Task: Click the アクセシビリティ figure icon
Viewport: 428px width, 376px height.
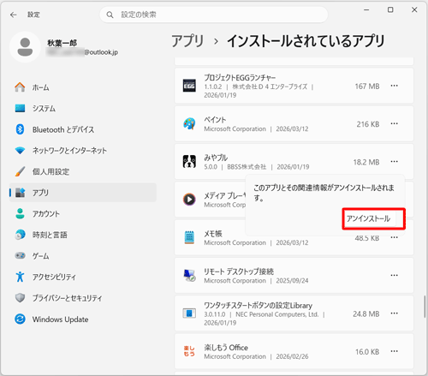Action: [x=20, y=277]
